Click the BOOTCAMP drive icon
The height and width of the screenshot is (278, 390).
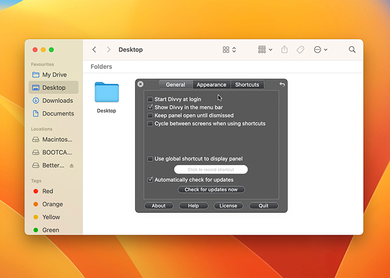pos(36,152)
